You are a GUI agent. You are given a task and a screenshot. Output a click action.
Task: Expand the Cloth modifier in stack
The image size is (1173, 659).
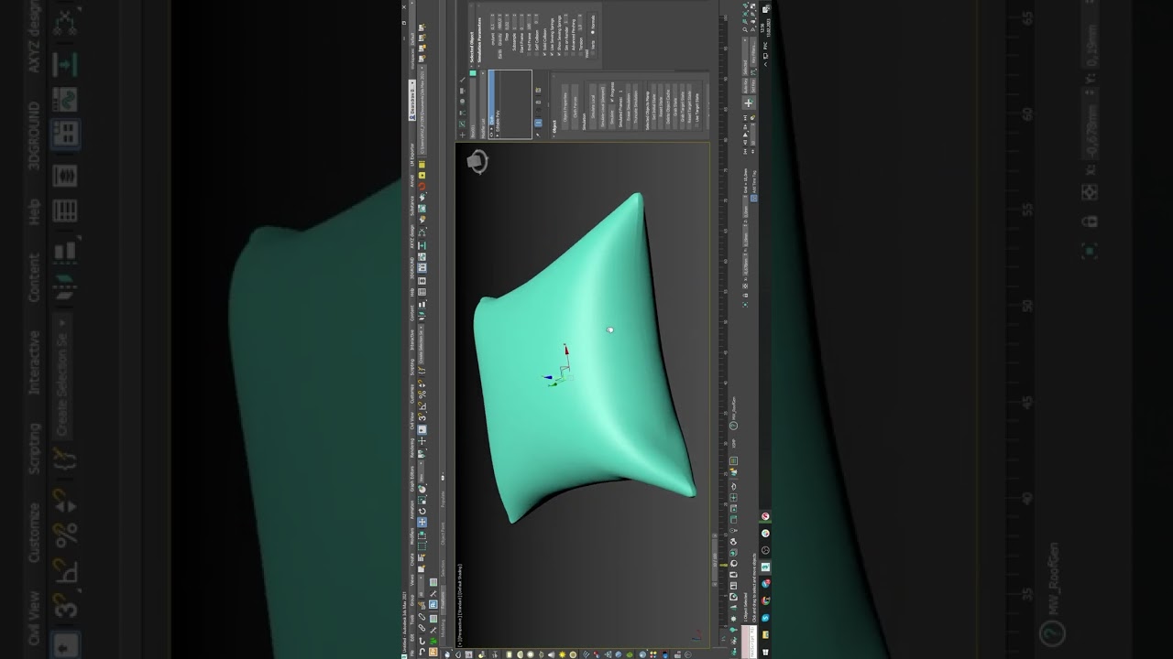[x=492, y=128]
